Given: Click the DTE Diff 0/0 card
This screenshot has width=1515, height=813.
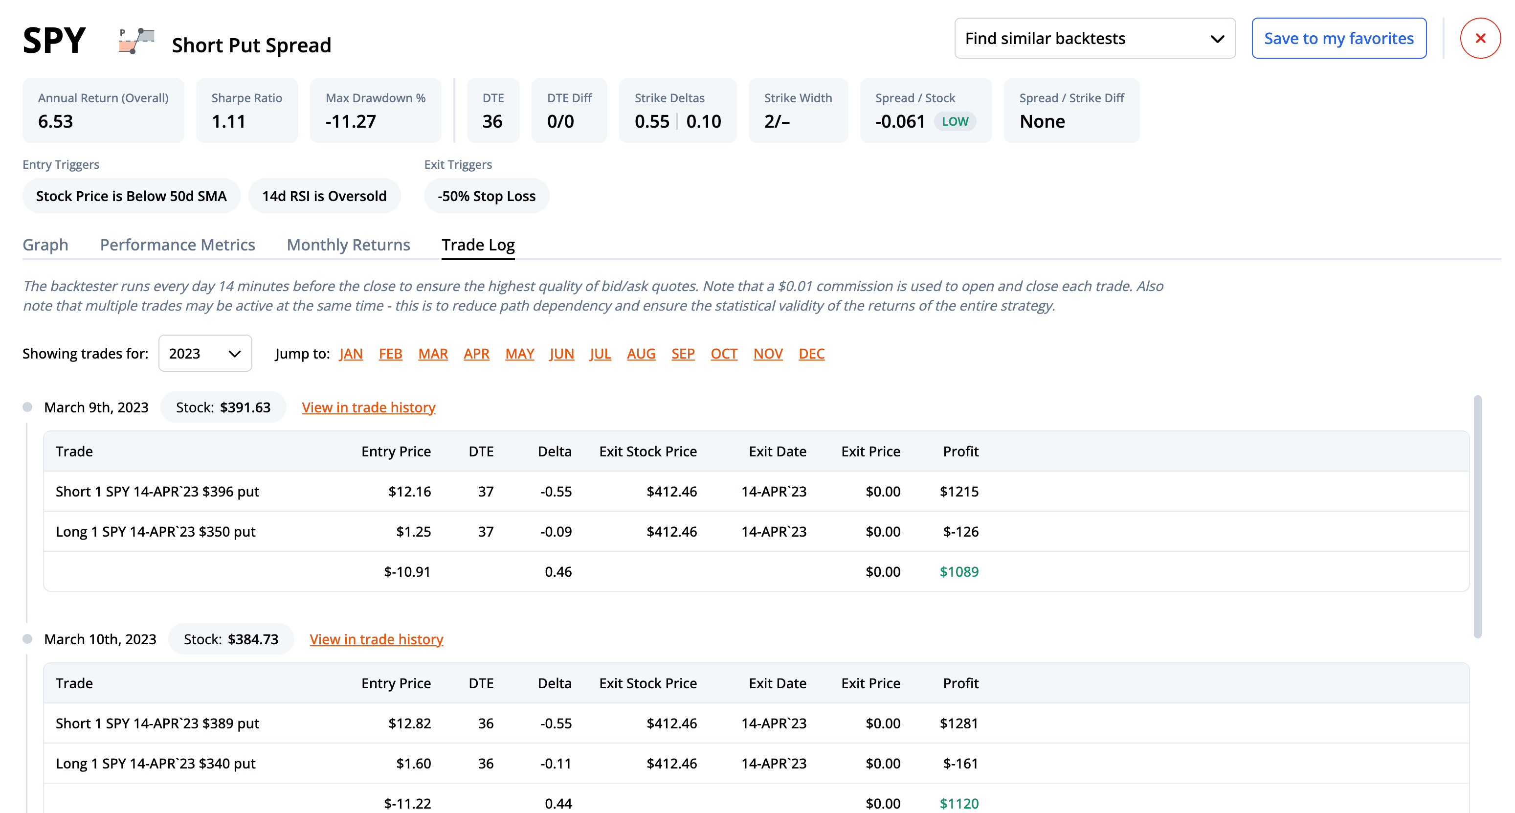Looking at the screenshot, I should [569, 111].
